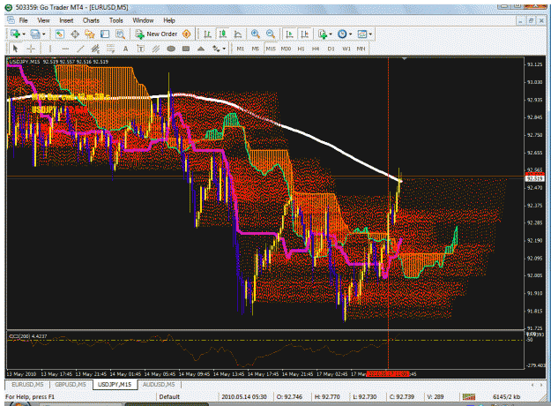The image size is (551, 406).
Task: Set timeframe to M5
Action: 256,49
